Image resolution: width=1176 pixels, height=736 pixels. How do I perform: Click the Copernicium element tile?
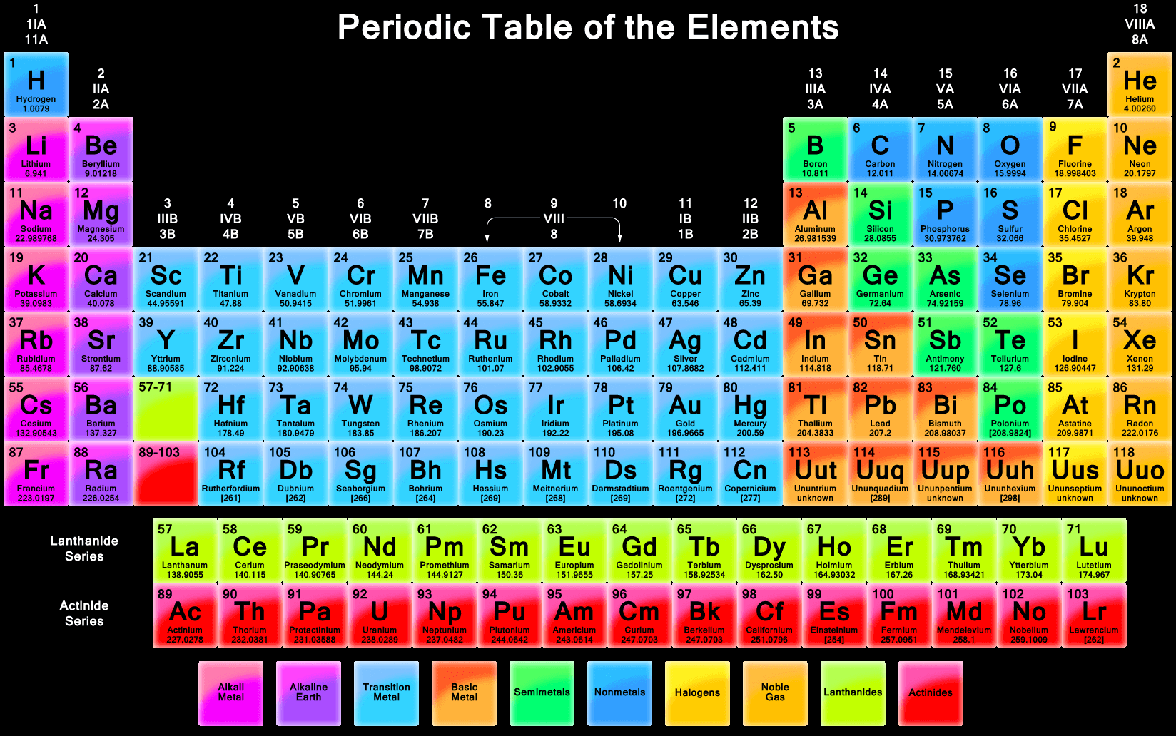pos(750,474)
